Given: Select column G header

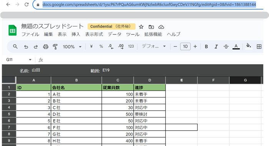Looking at the screenshot, I should (x=245, y=80).
